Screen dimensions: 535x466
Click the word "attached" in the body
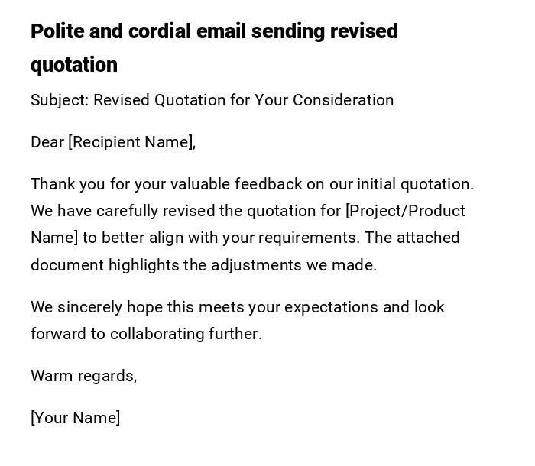pos(429,238)
